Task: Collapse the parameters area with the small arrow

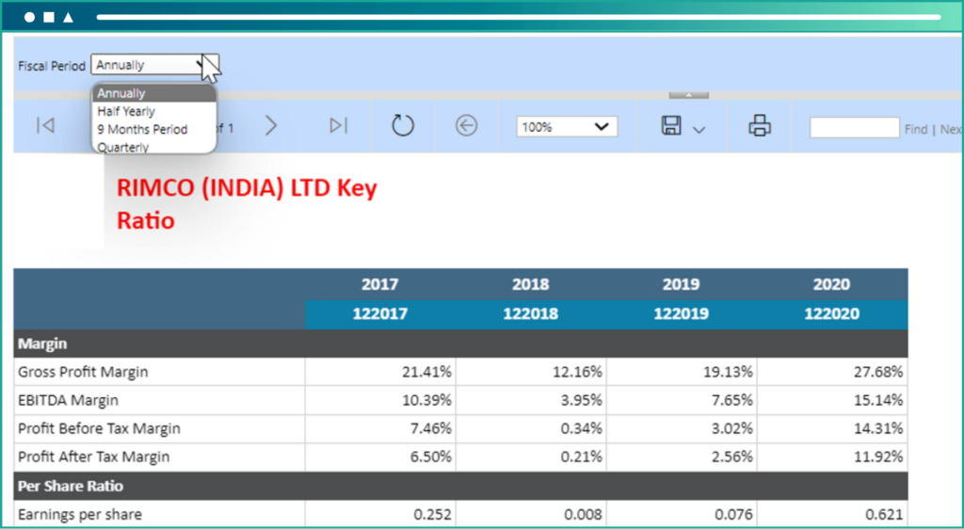Action: point(689,95)
